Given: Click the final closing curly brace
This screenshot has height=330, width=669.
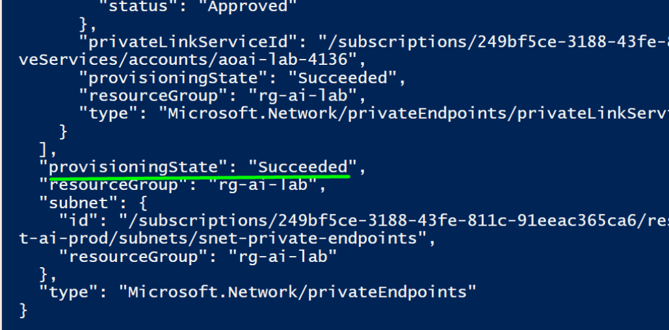Looking at the screenshot, I should tap(23, 310).
